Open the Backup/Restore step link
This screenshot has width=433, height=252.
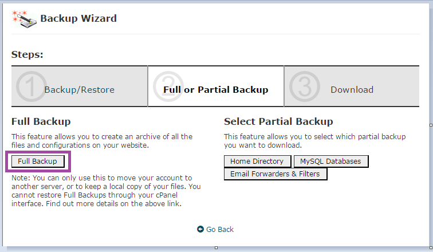(x=79, y=90)
